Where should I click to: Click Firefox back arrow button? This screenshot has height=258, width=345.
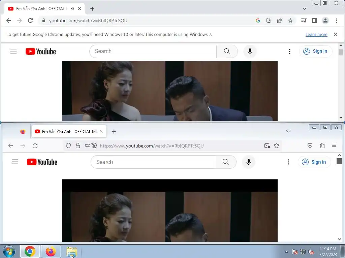(x=10, y=146)
